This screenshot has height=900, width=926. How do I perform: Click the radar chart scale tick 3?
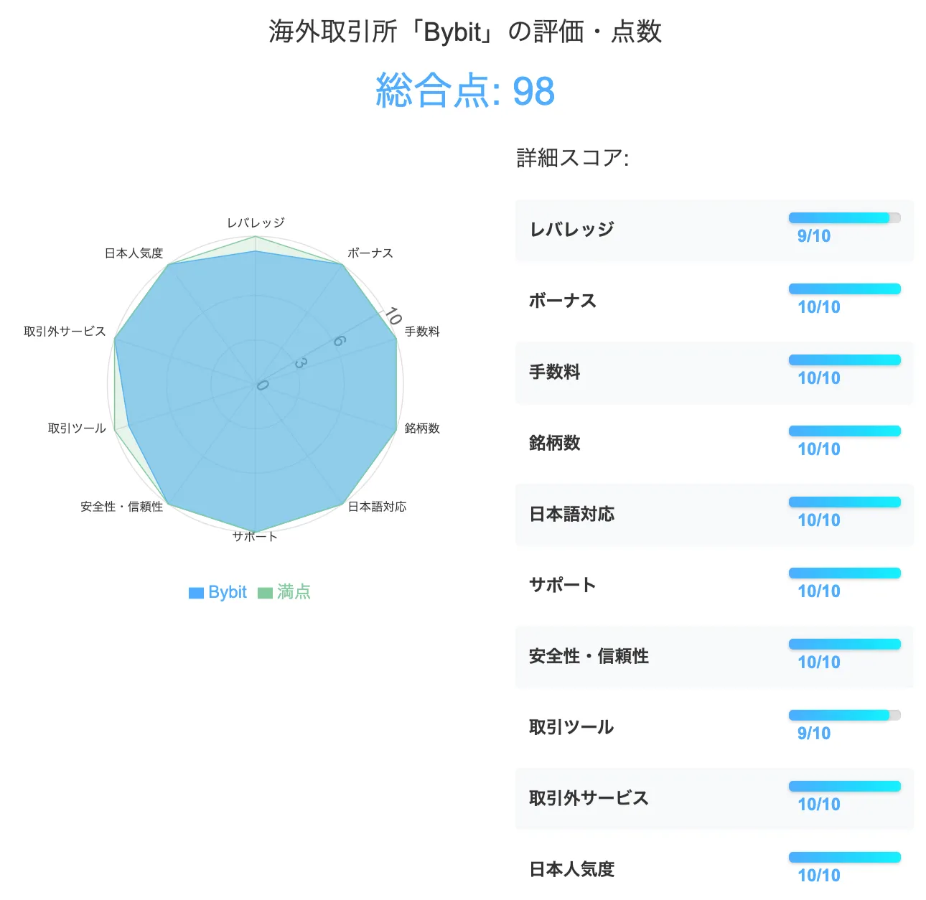click(301, 363)
